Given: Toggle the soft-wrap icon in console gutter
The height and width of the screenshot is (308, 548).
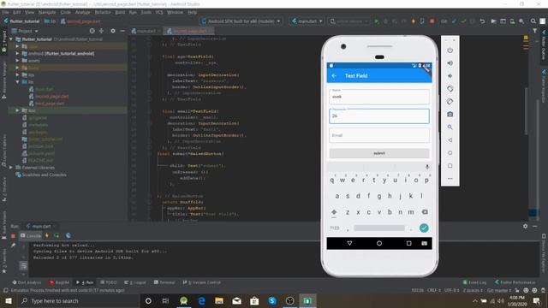Looking at the screenshot, I should [23, 266].
